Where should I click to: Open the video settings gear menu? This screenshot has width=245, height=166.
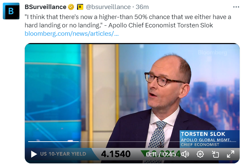200,154
